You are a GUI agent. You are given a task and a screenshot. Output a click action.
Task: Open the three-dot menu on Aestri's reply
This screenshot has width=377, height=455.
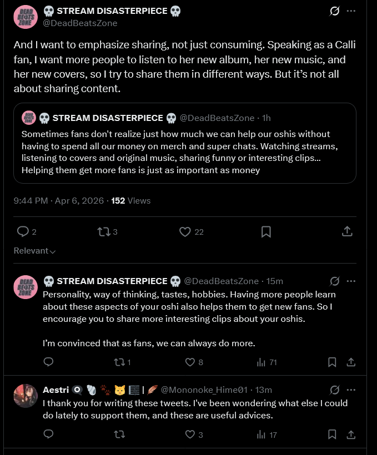351,390
